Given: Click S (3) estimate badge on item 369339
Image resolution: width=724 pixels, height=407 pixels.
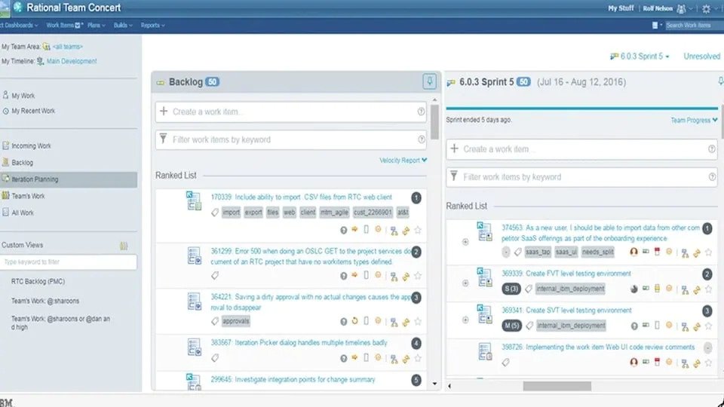Looking at the screenshot, I should pos(511,289).
